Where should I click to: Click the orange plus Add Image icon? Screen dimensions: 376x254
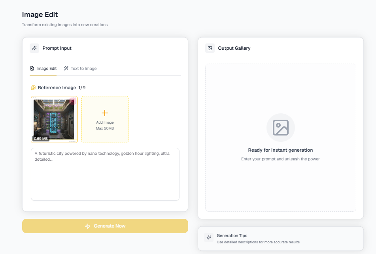pos(105,113)
